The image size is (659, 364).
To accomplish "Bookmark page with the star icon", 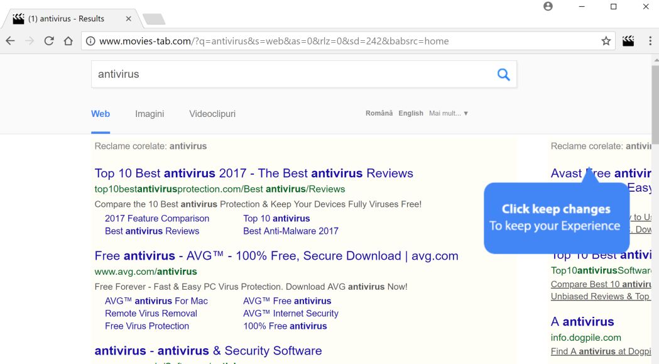I will click(606, 41).
